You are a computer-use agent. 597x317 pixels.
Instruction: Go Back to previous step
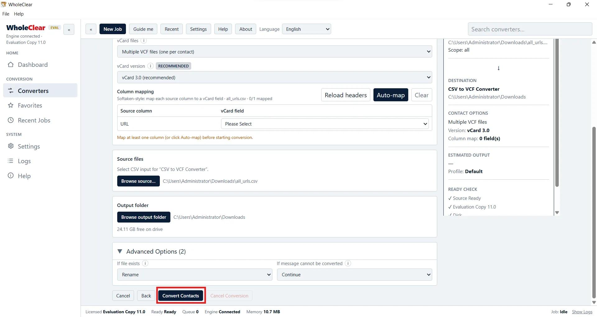(x=146, y=296)
